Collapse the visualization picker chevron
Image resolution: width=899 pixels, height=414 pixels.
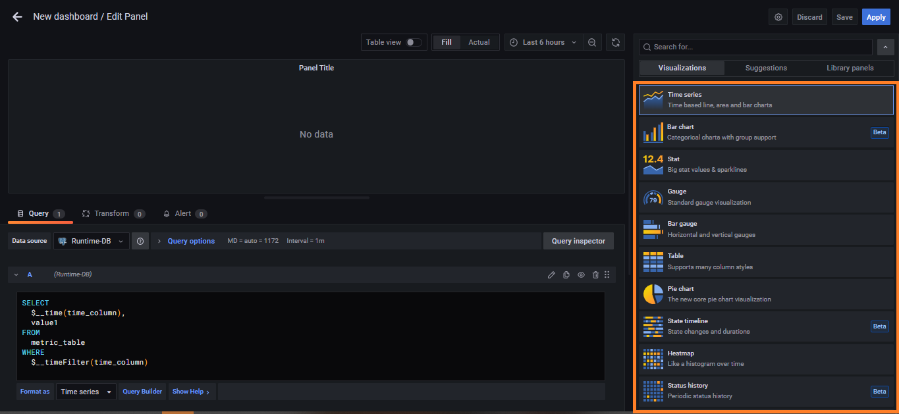tap(886, 47)
